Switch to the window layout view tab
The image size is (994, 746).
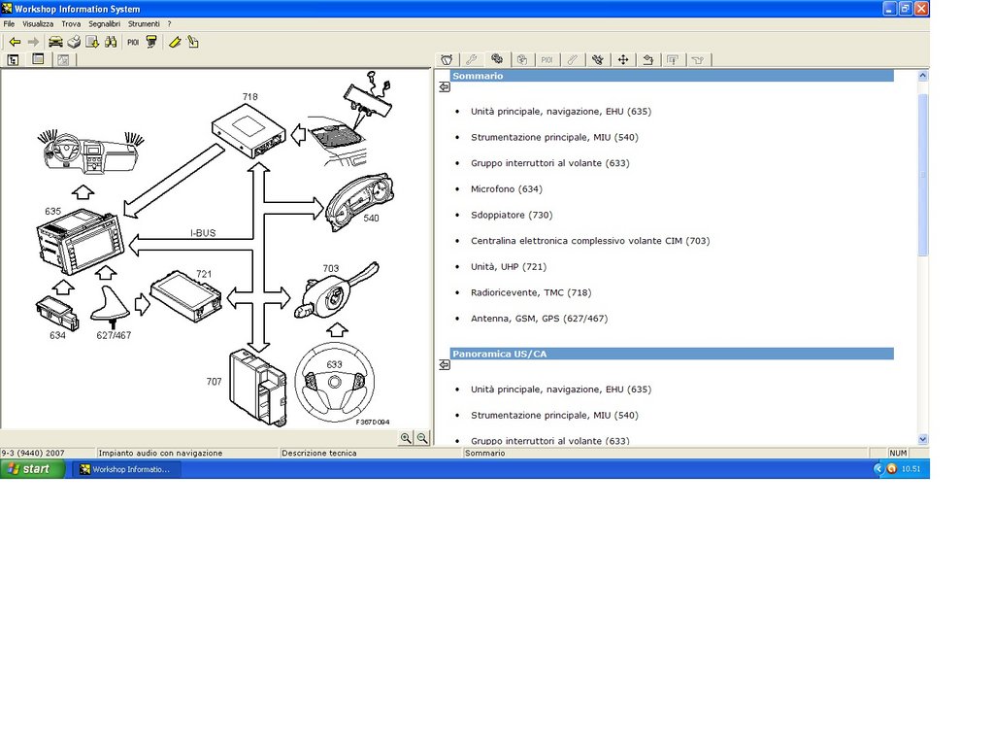click(38, 59)
